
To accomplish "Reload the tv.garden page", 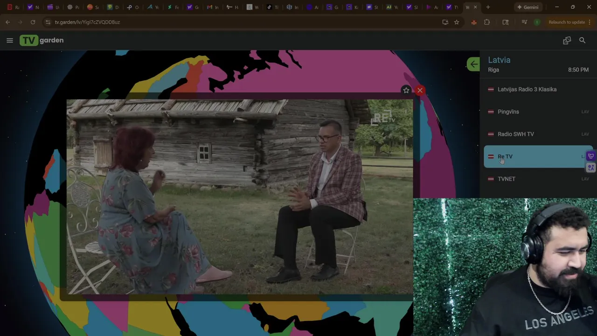I will (33, 22).
